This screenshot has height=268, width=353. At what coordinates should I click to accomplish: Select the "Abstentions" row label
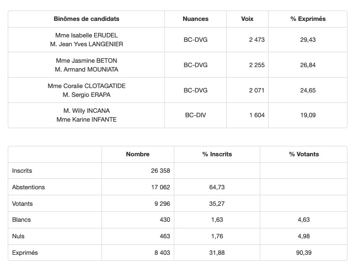pyautogui.click(x=29, y=187)
